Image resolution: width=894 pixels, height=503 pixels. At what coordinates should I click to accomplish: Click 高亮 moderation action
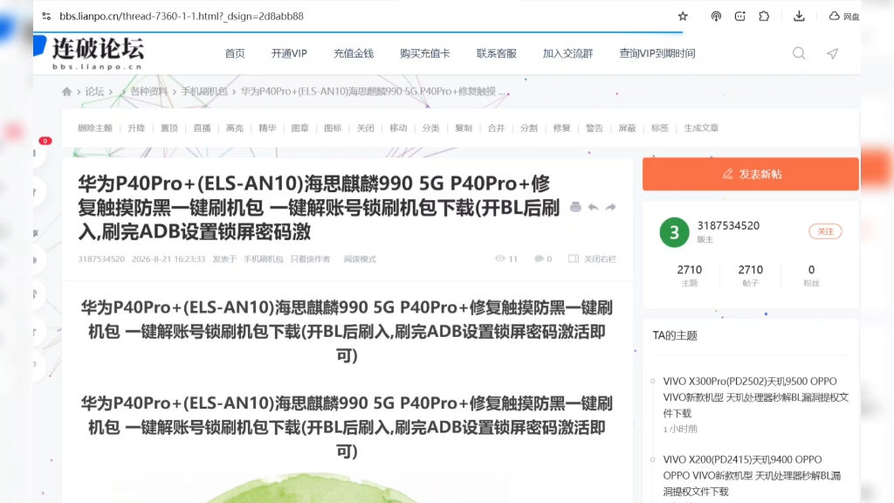pyautogui.click(x=234, y=128)
